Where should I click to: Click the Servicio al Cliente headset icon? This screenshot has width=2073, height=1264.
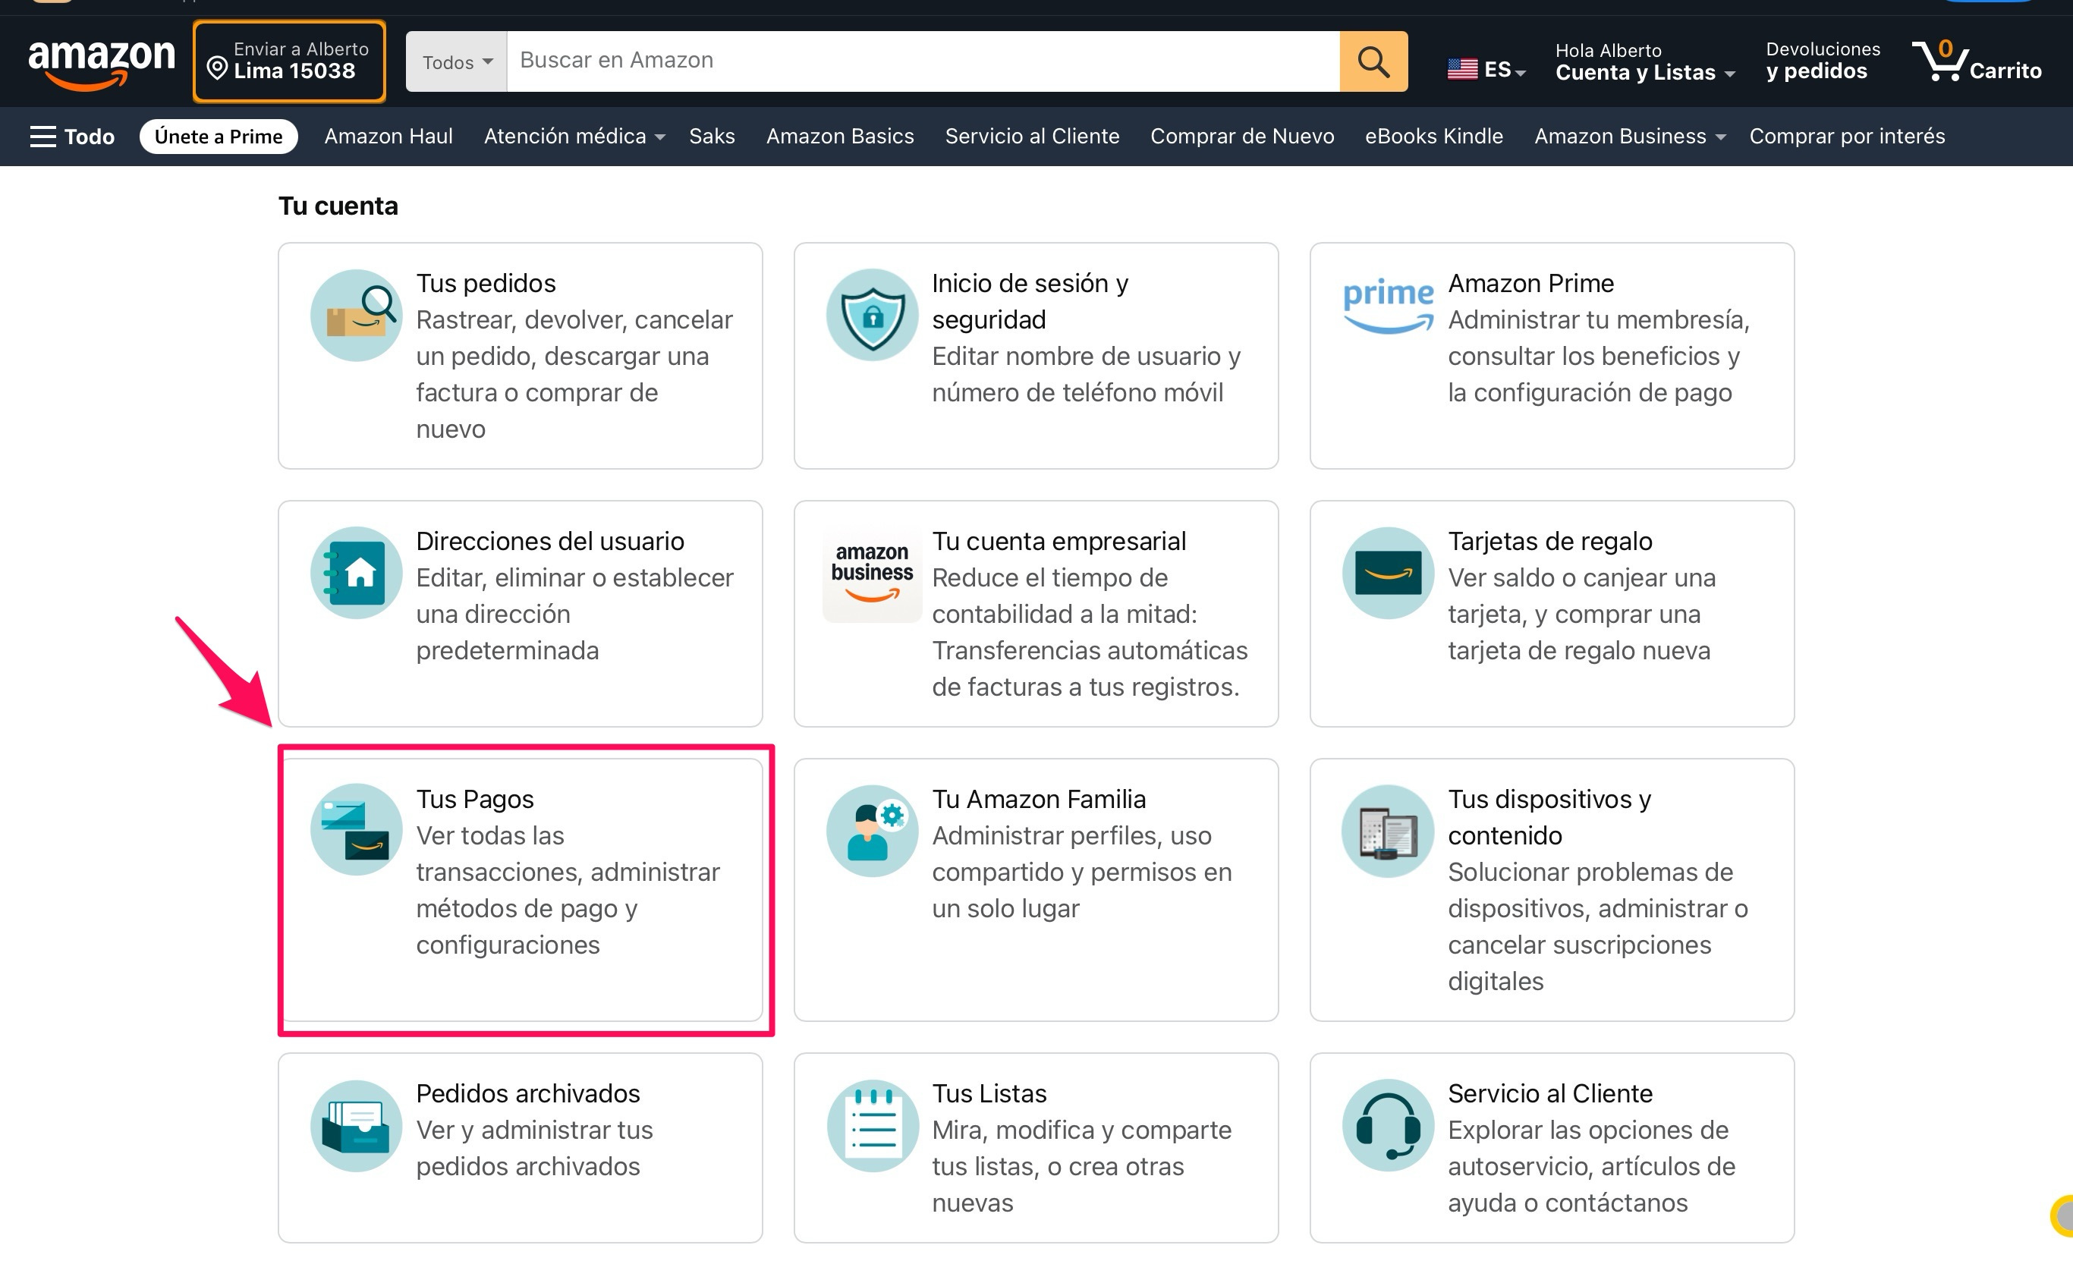click(x=1387, y=1124)
